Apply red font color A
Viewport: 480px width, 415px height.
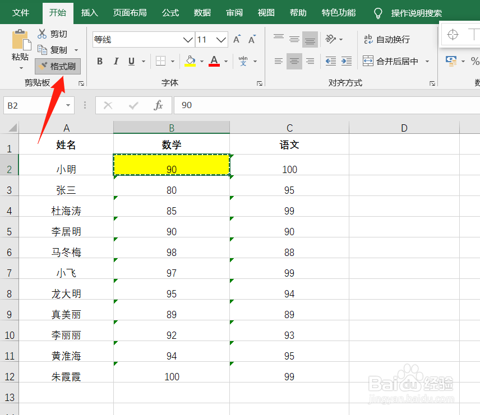click(x=214, y=61)
